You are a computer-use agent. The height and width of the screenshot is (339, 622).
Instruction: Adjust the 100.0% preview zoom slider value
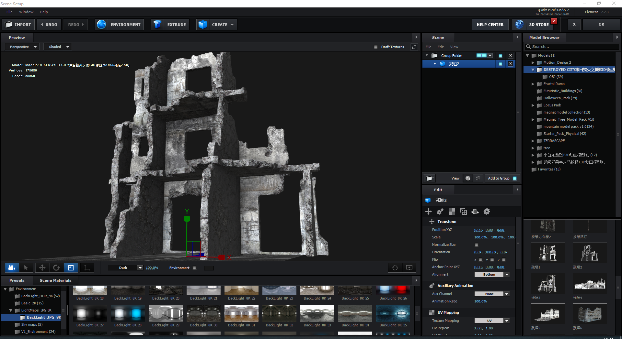(152, 268)
